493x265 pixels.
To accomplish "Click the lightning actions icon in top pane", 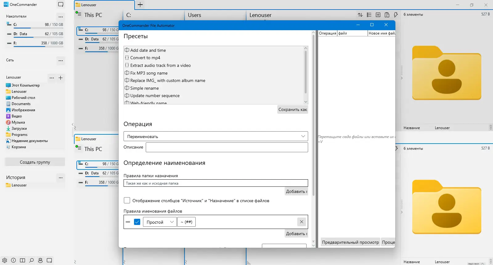I will [396, 15].
